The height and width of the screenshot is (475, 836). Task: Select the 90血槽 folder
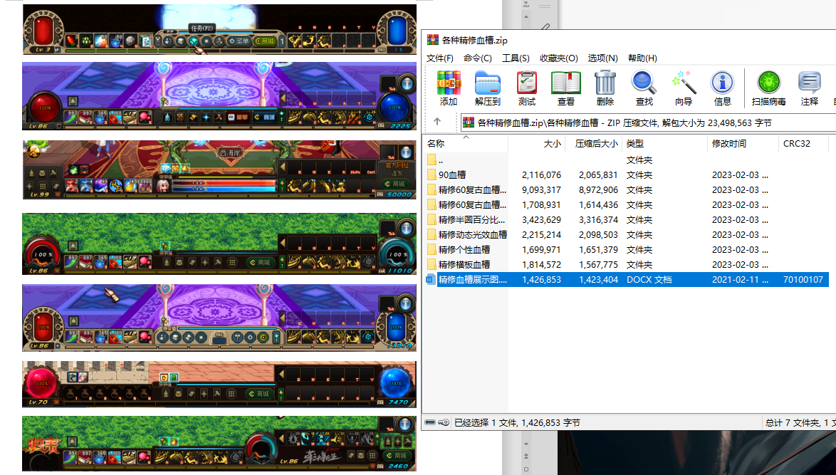click(x=452, y=175)
